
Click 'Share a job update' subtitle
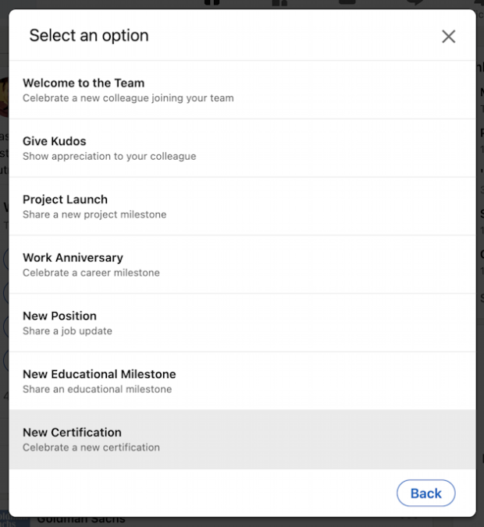67,331
